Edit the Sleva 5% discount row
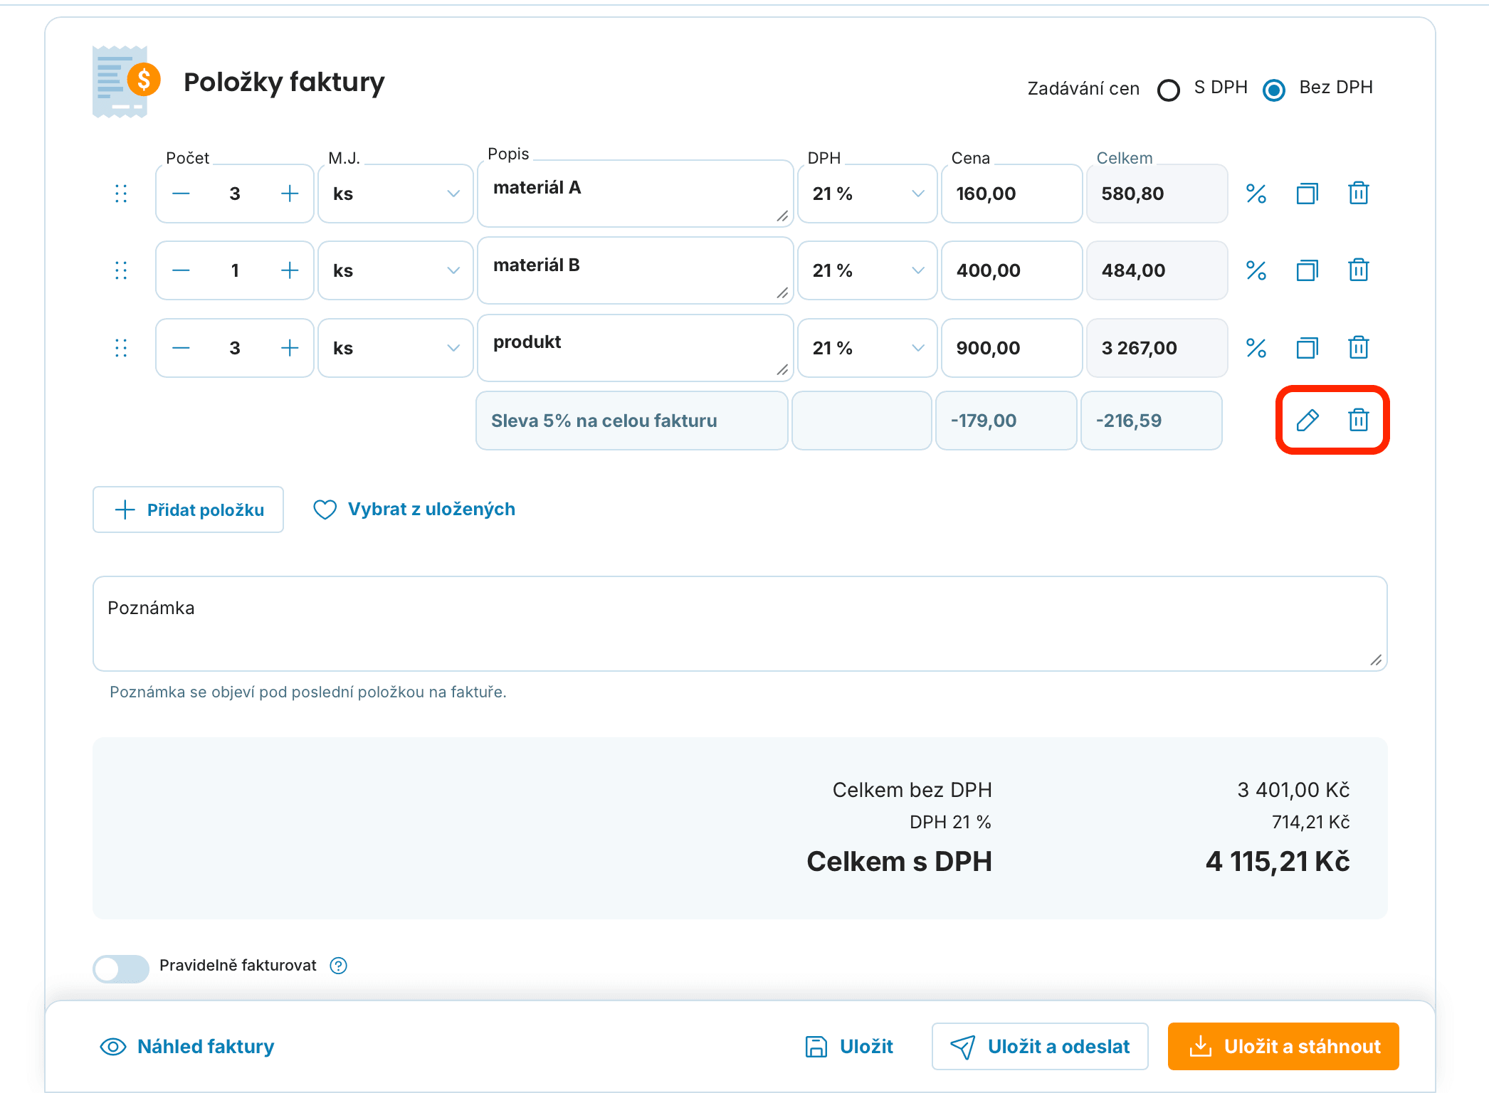This screenshot has height=1093, width=1489. point(1308,421)
